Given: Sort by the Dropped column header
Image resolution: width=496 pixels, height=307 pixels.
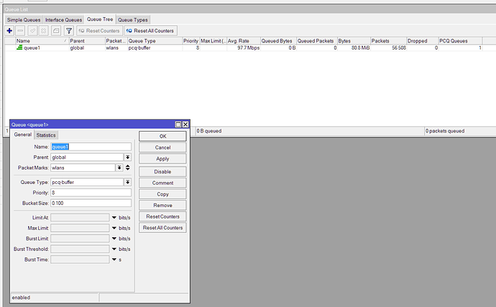Looking at the screenshot, I should pos(422,41).
